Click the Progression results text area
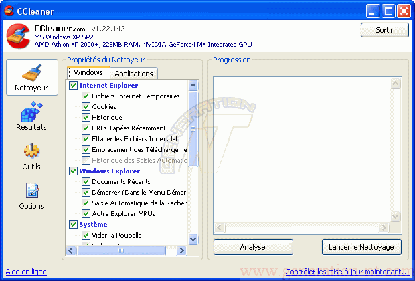 302,150
